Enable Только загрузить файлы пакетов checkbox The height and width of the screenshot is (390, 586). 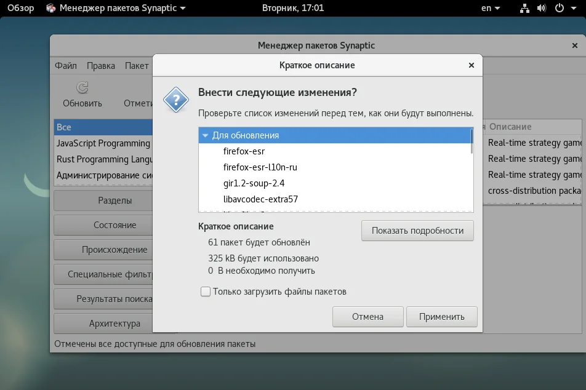(206, 292)
